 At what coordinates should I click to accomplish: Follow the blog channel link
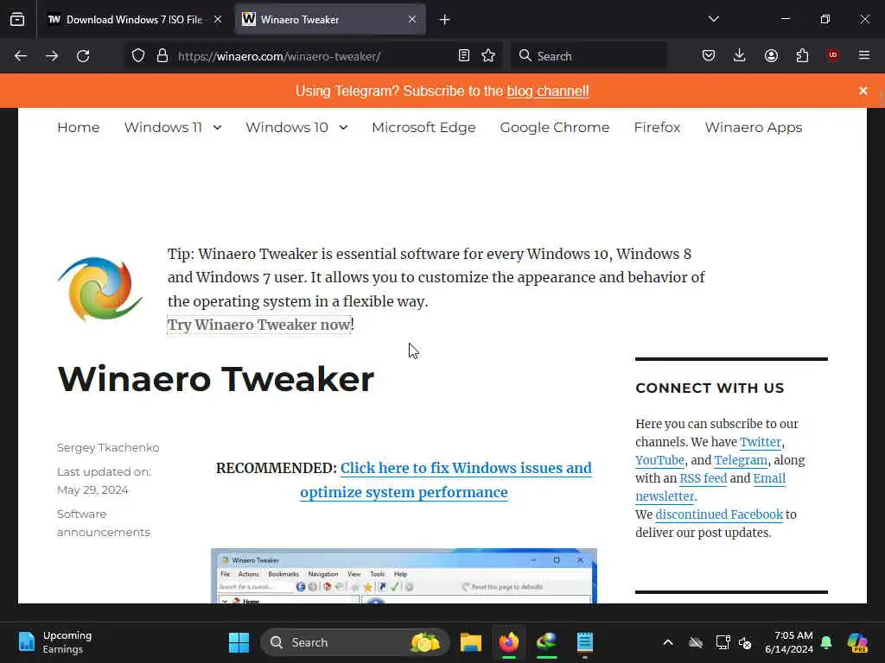click(x=548, y=91)
